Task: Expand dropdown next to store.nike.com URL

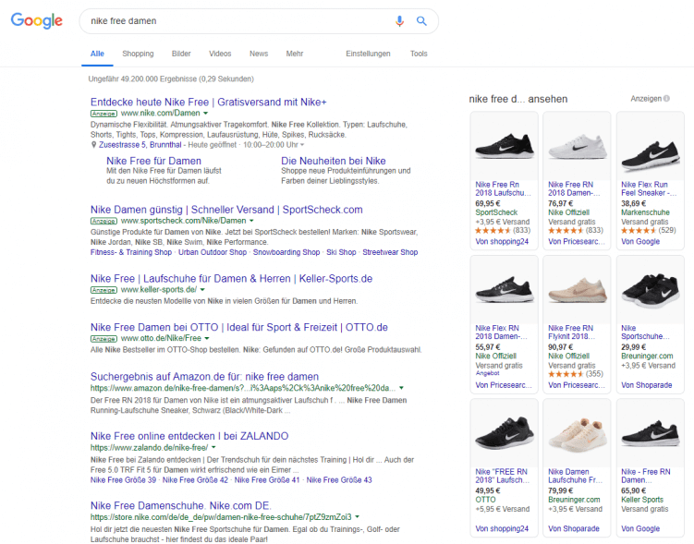Action: [x=358, y=517]
